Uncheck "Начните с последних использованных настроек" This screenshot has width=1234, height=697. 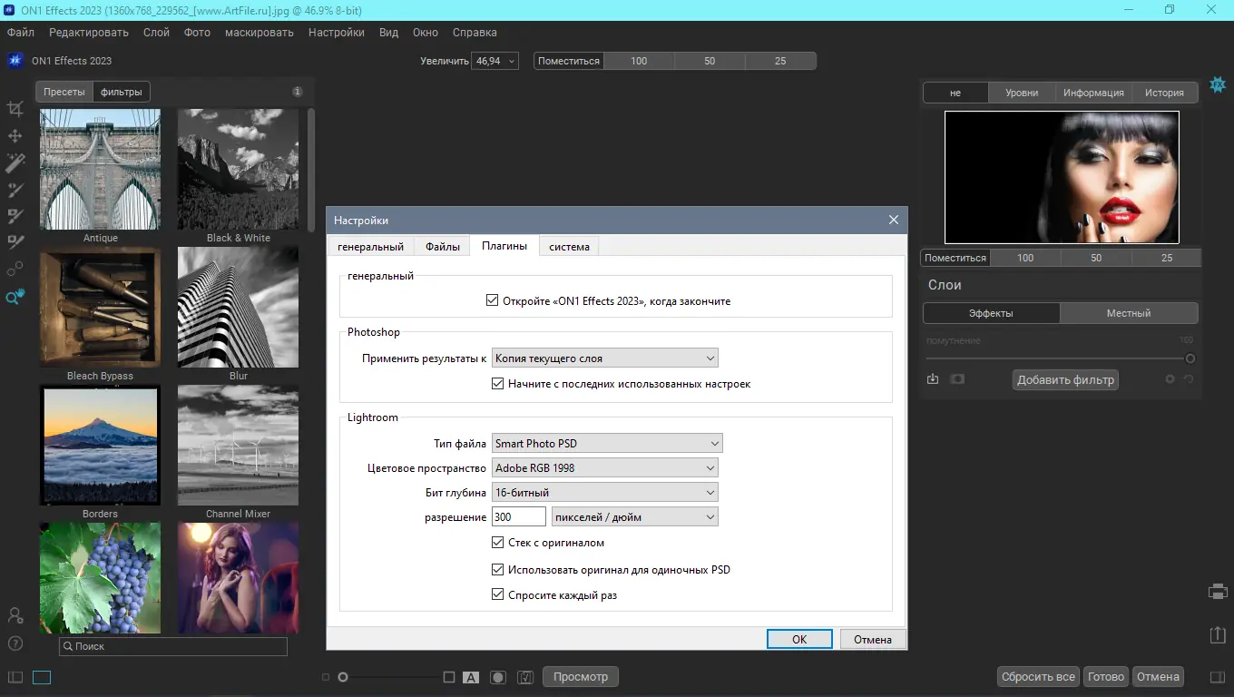coord(497,384)
